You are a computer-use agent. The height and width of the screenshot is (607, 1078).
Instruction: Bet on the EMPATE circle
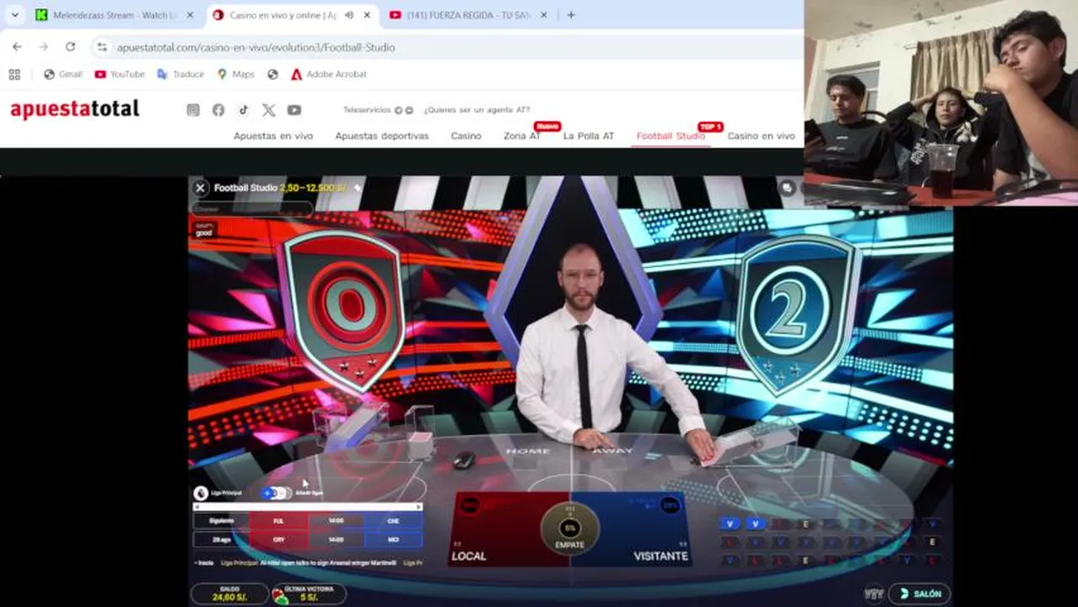pos(570,529)
